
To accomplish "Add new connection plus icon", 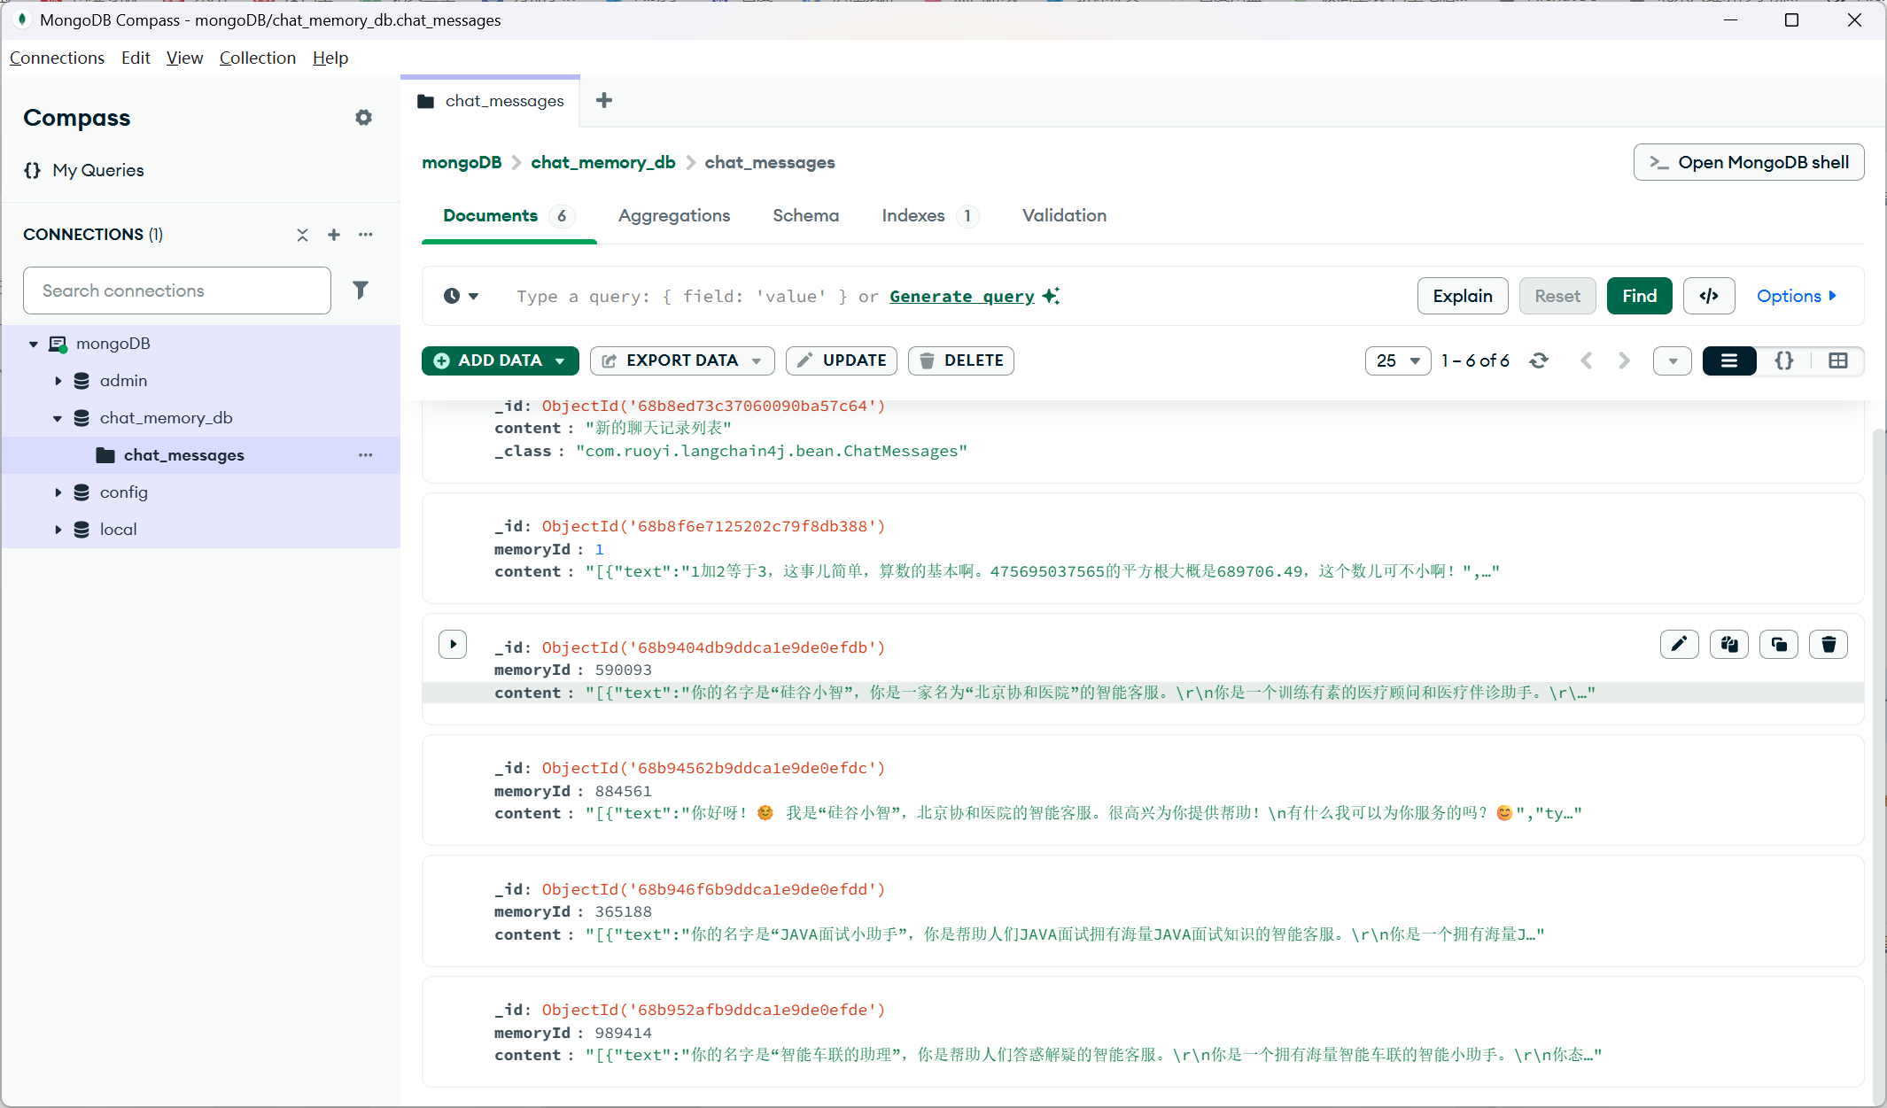I will point(334,235).
